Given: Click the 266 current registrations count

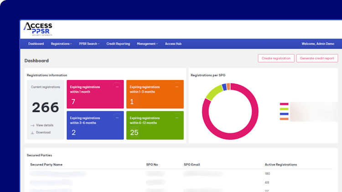Looking at the screenshot, I should [x=45, y=107].
